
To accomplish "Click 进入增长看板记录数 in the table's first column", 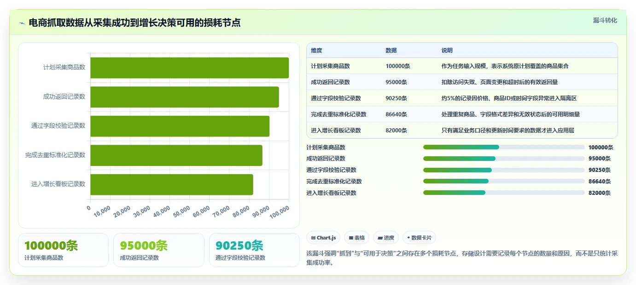I will click(x=336, y=131).
